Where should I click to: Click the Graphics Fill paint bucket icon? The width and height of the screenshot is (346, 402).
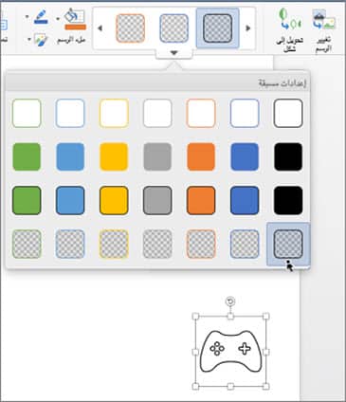(75, 20)
